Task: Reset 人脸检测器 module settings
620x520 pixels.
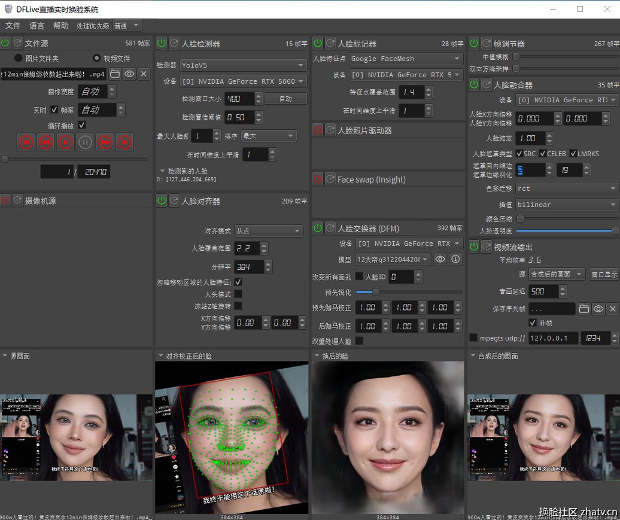Action: tap(174, 43)
